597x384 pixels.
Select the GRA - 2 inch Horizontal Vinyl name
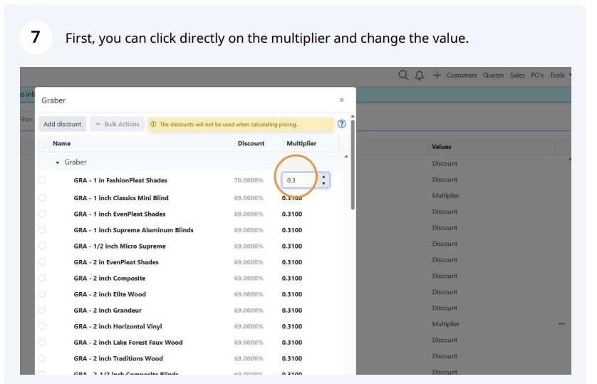(118, 326)
